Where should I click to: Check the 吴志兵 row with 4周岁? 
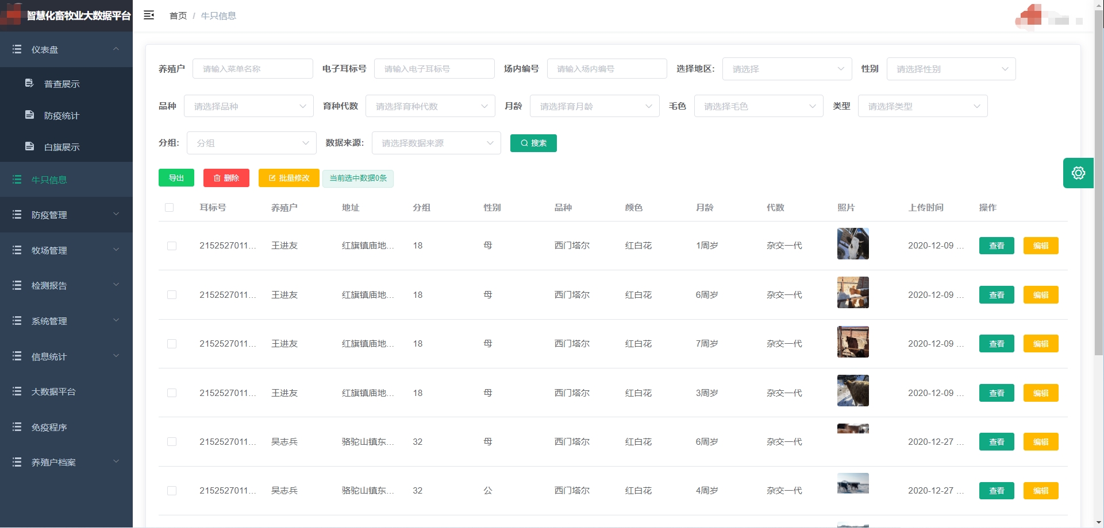coord(171,491)
